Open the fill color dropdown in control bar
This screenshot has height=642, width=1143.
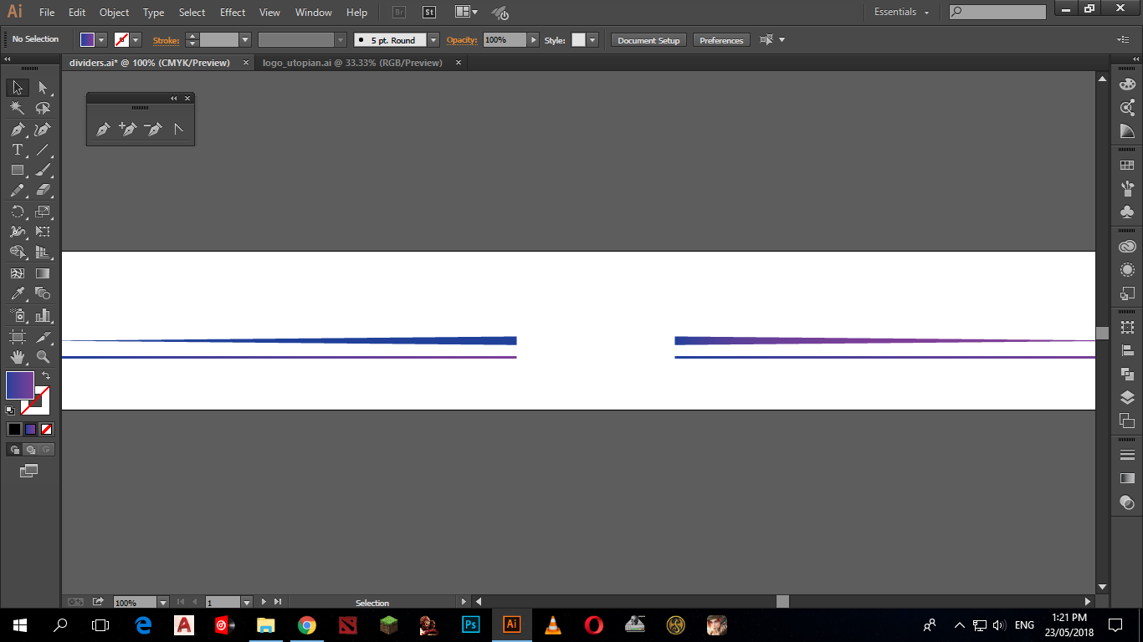pyautogui.click(x=102, y=40)
